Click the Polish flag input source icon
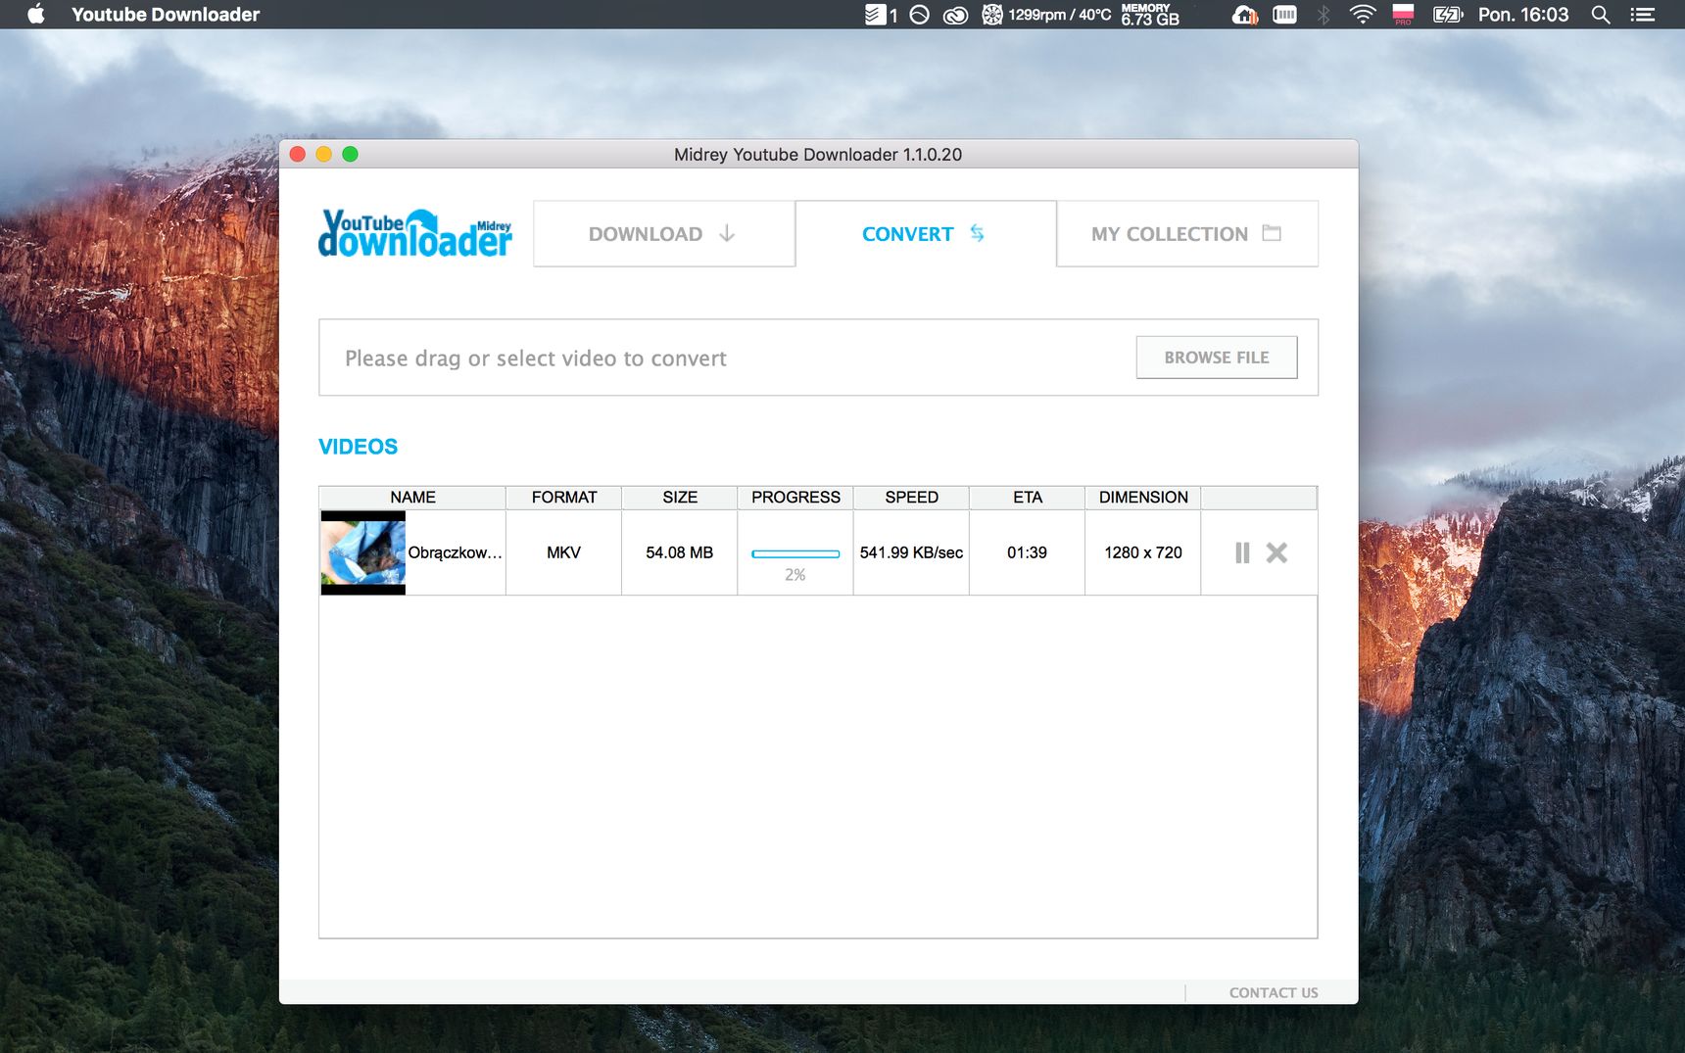This screenshot has height=1053, width=1685. 1403,15
